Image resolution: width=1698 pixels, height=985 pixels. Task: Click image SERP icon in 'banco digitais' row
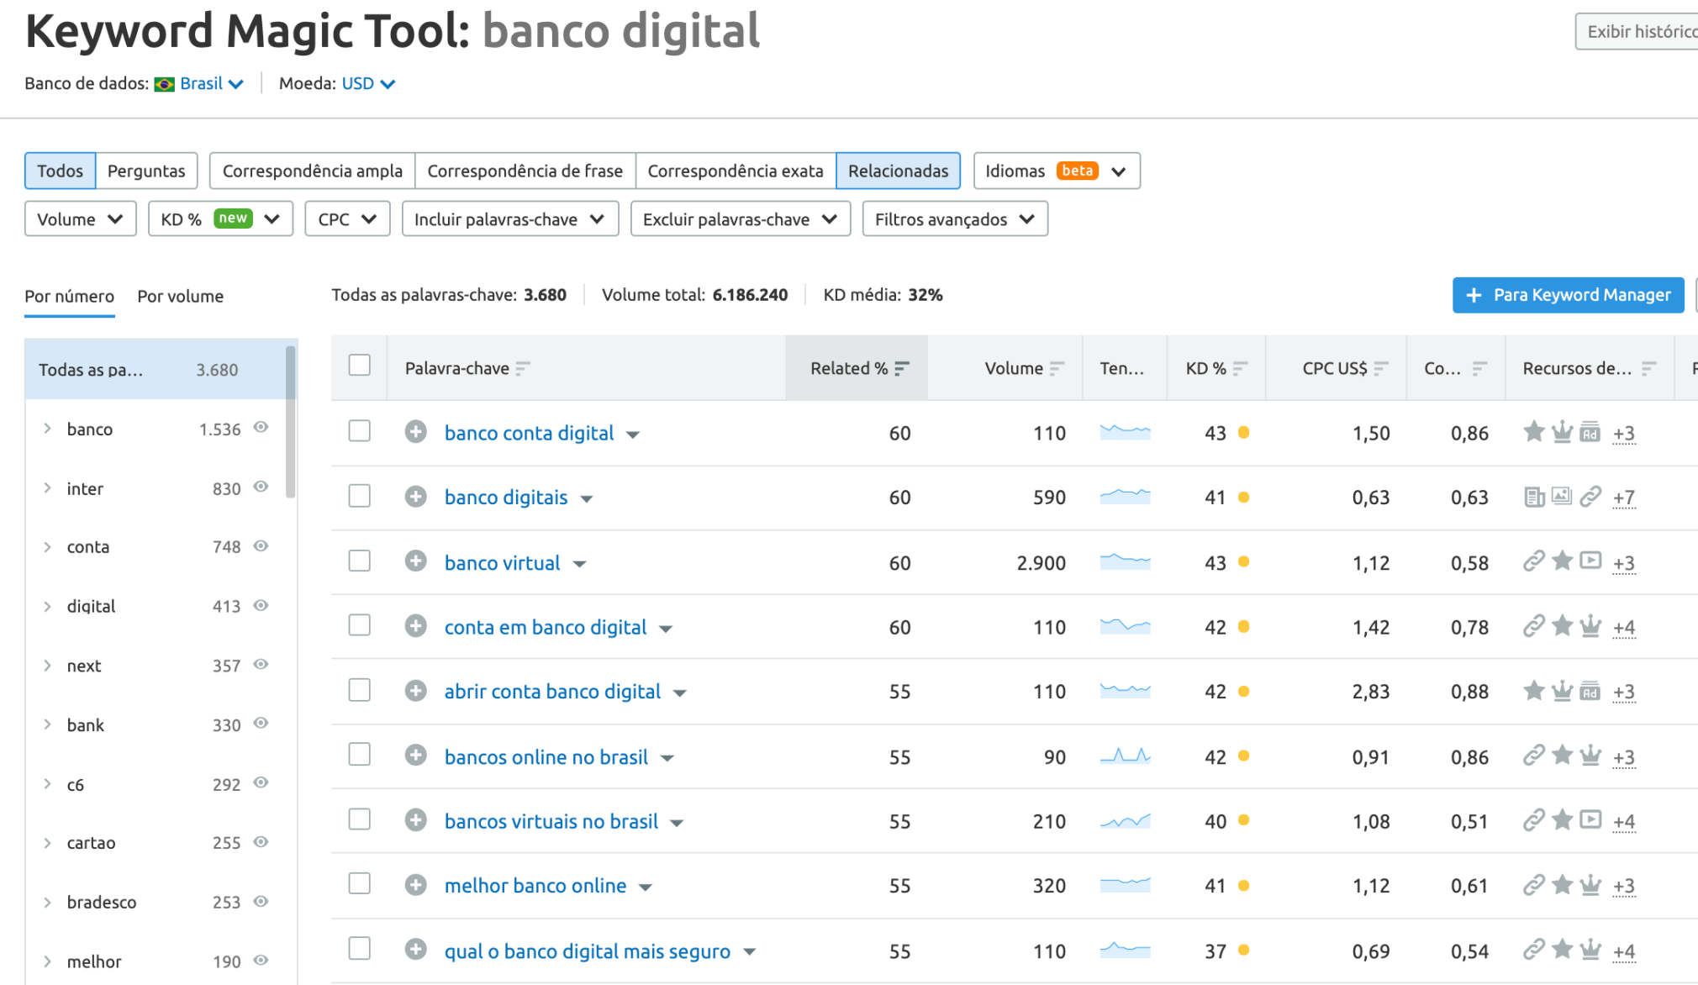tap(1562, 497)
